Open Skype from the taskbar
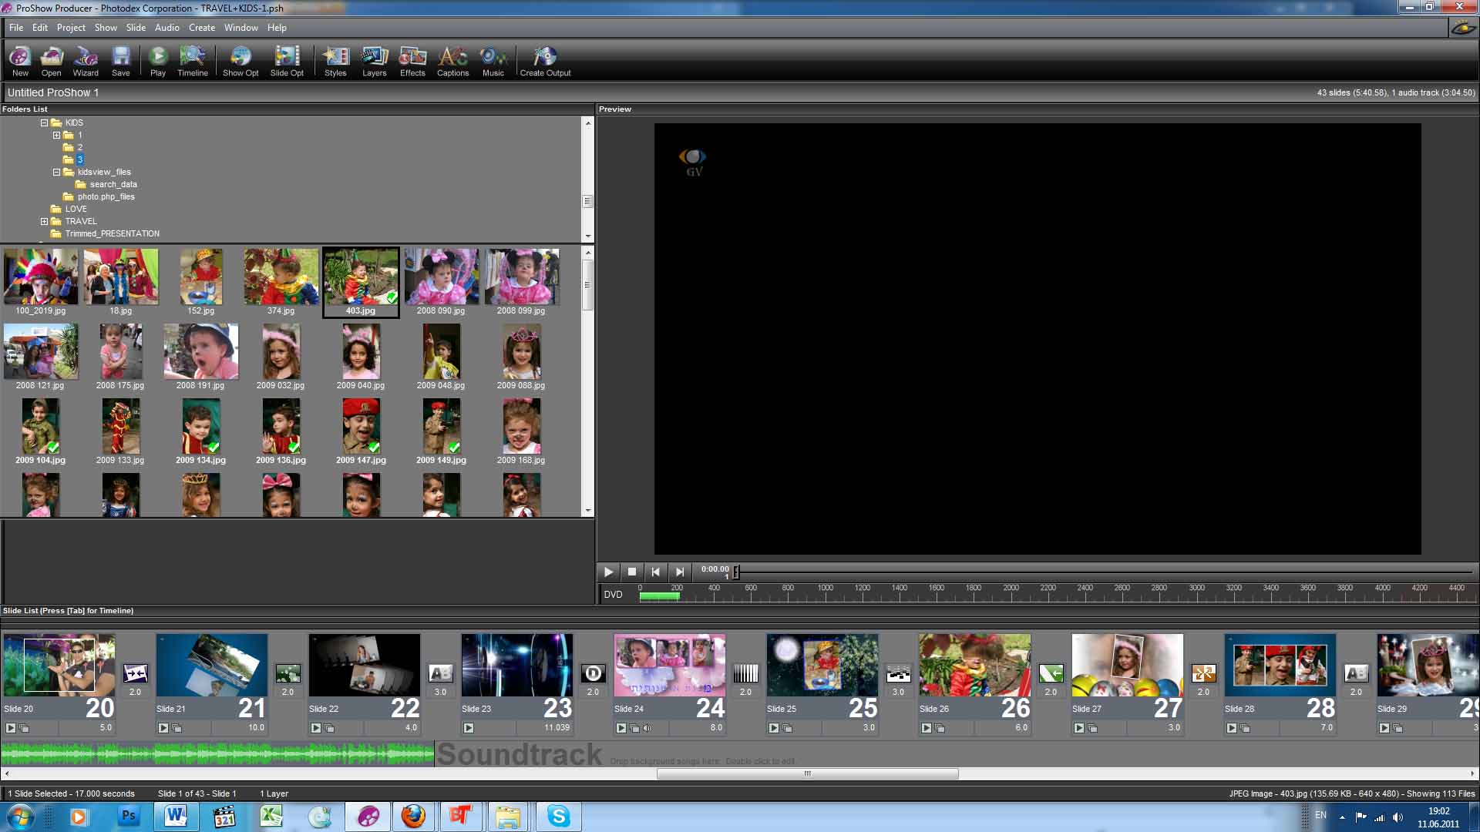This screenshot has width=1480, height=832. 558,817
